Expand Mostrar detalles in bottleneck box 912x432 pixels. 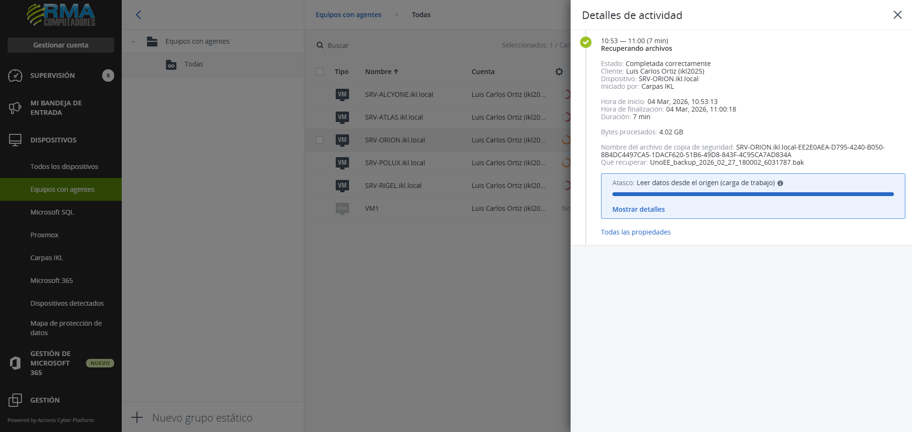click(x=638, y=209)
